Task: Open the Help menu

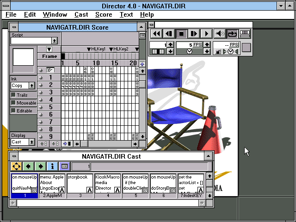Action: point(147,14)
